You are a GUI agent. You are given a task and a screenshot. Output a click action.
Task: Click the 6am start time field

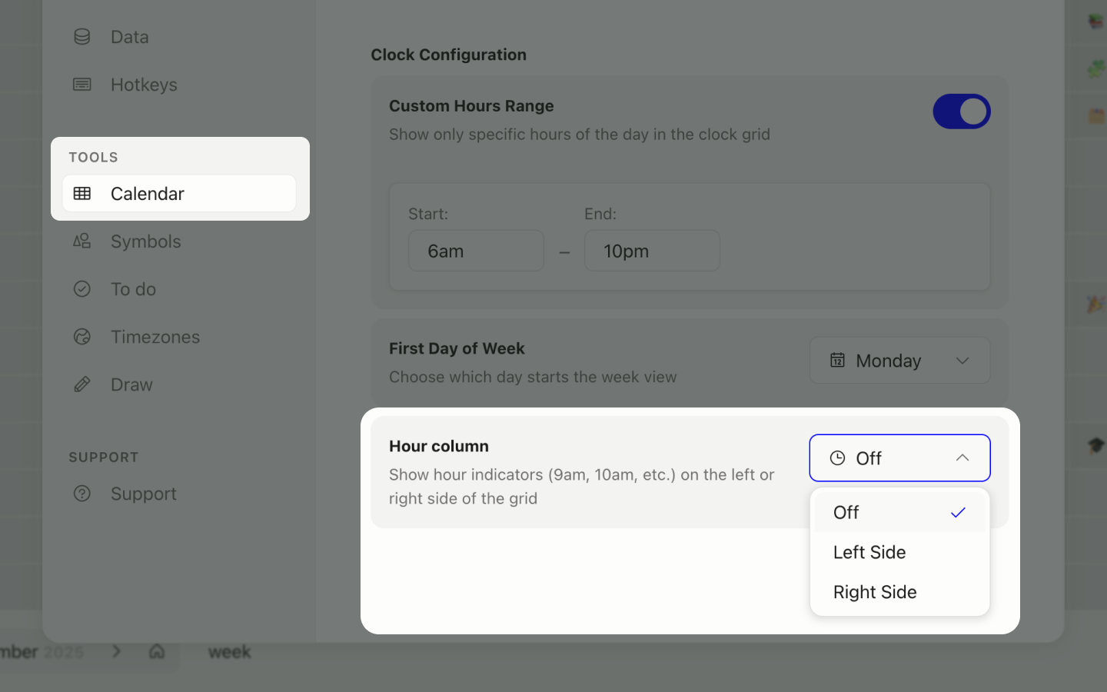point(476,251)
